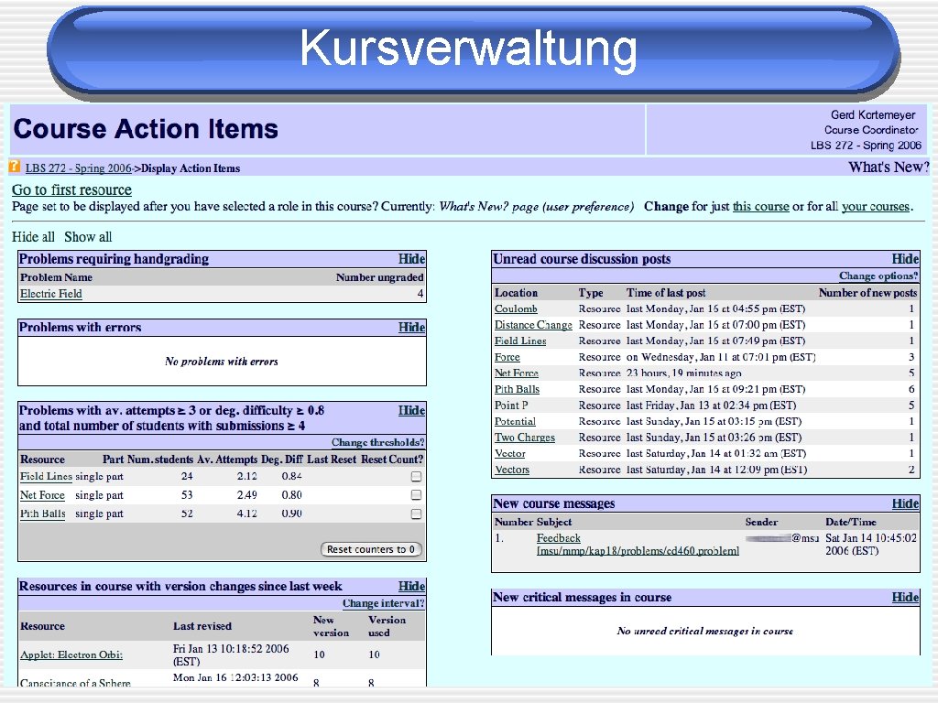This screenshot has width=938, height=703.
Task: Collapse the Unread course discussion posts panel
Action: tap(905, 259)
